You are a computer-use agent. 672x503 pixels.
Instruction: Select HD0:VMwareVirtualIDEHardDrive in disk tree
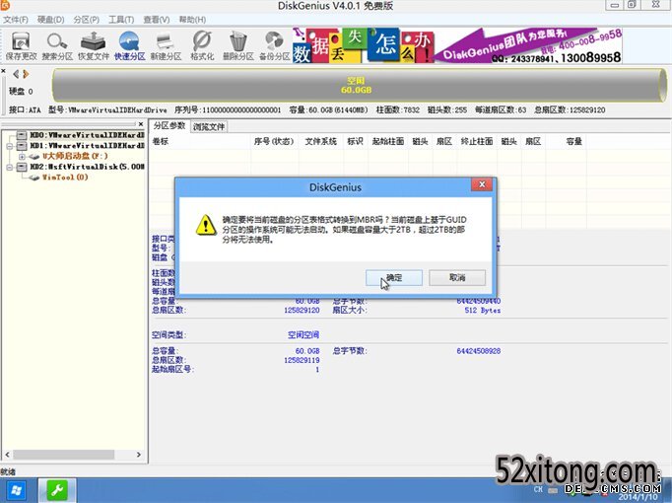pyautogui.click(x=87, y=135)
